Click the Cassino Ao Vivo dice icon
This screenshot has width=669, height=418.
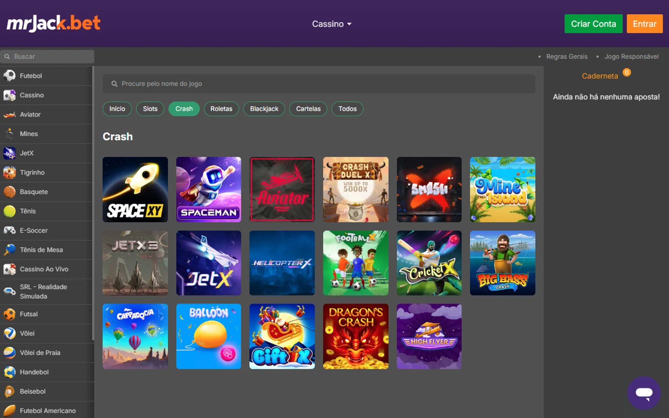pyautogui.click(x=9, y=269)
